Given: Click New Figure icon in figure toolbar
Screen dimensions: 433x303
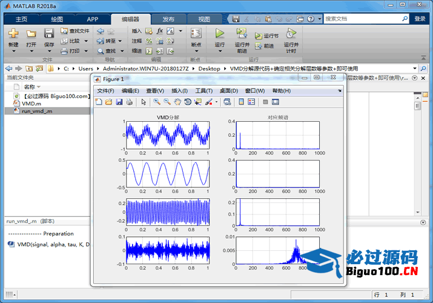Looking at the screenshot, I should [x=99, y=102].
